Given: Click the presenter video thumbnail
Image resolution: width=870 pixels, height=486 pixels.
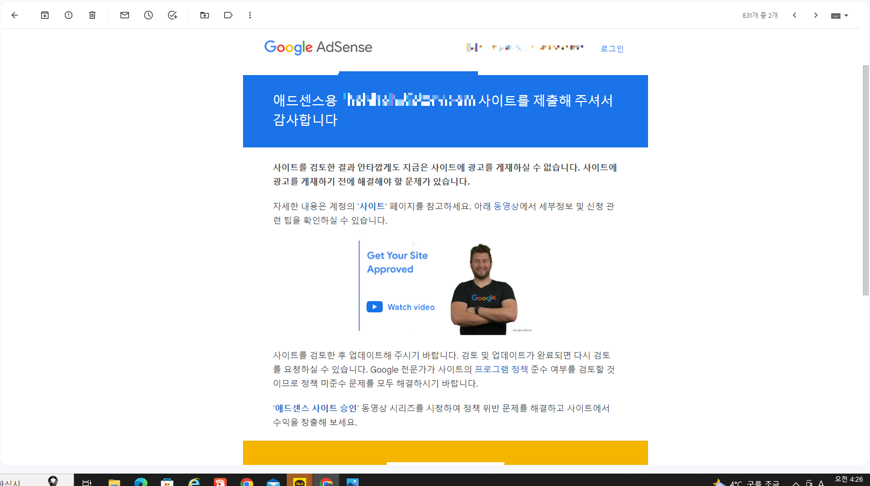Looking at the screenshot, I should 484,288.
